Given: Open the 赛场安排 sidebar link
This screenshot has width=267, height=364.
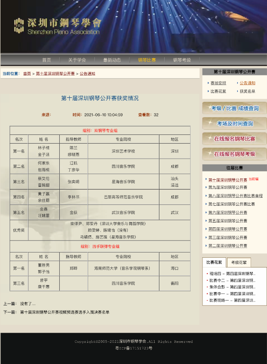Looking at the screenshot, I should coord(218,83).
